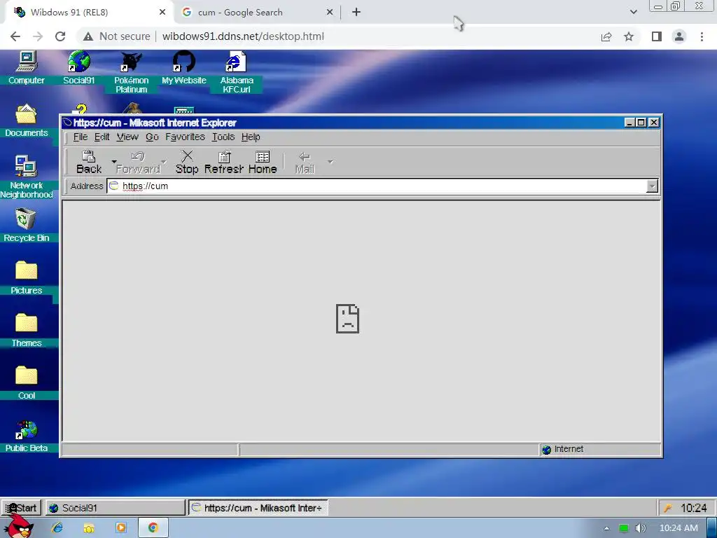Open the Chrome tab search dropdown
The width and height of the screenshot is (717, 538).
coord(633,13)
